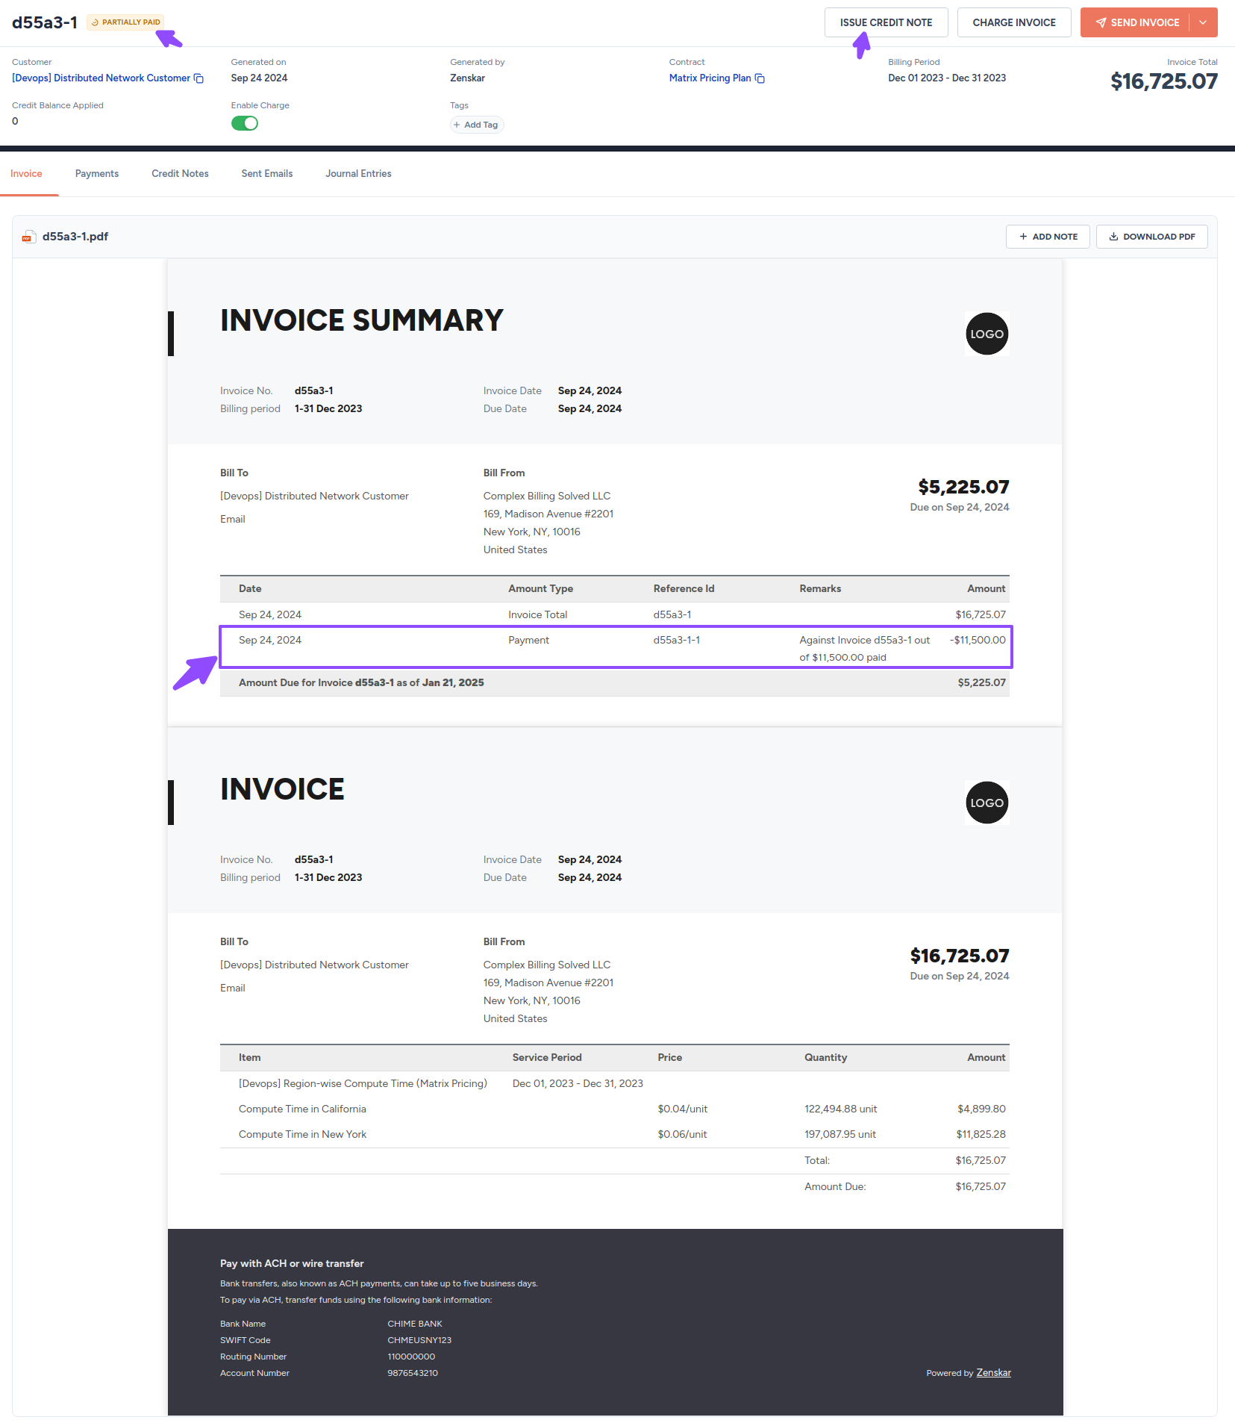Click the PDF file icon beside d55a3-1.pdf
Screen dimensions: 1235x1423
point(28,237)
